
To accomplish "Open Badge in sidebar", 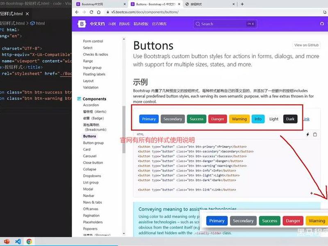I will [93, 118].
